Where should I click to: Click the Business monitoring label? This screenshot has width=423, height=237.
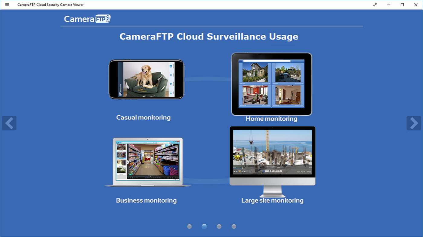click(146, 201)
